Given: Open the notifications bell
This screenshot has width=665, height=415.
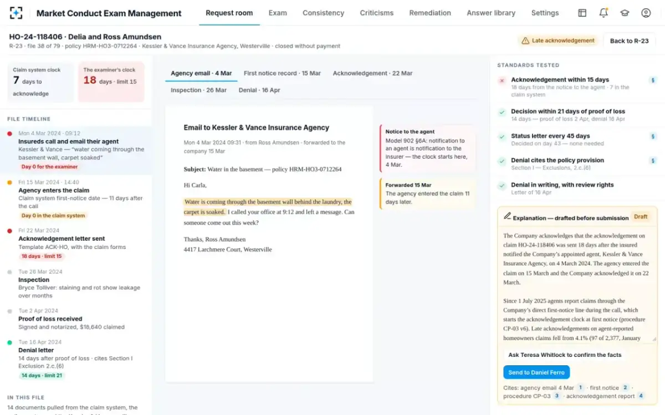Looking at the screenshot, I should click(x=603, y=13).
